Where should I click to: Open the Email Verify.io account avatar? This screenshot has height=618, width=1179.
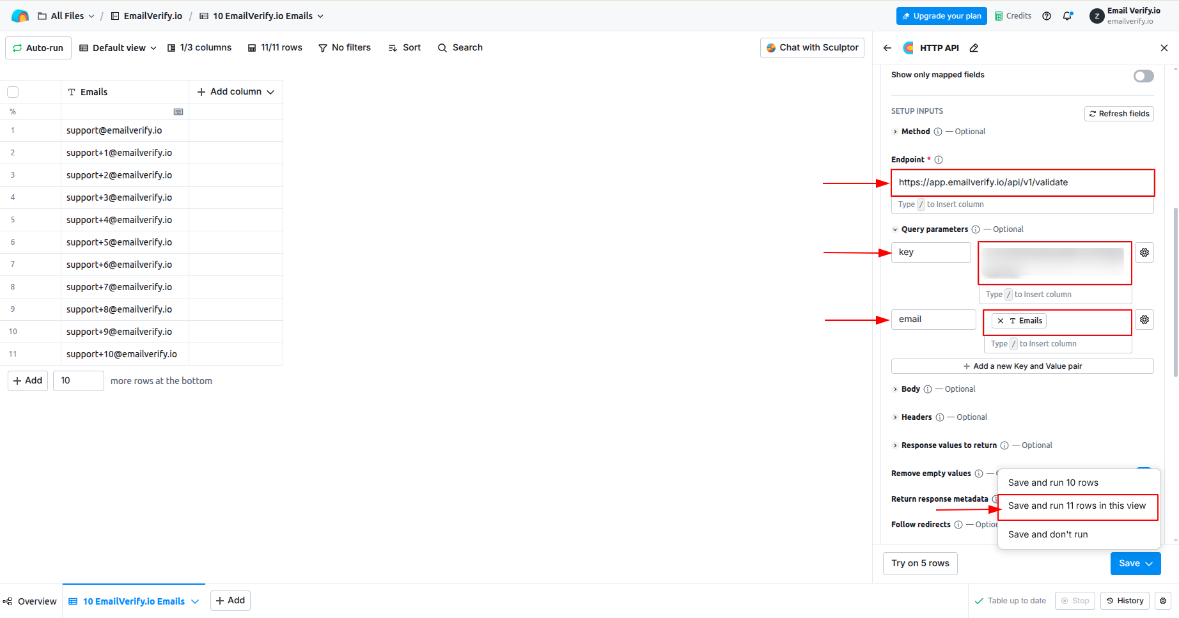pyautogui.click(x=1097, y=16)
